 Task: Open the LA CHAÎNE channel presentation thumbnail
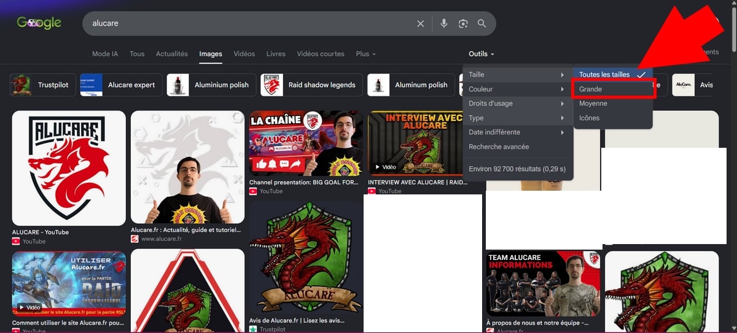pyautogui.click(x=306, y=143)
